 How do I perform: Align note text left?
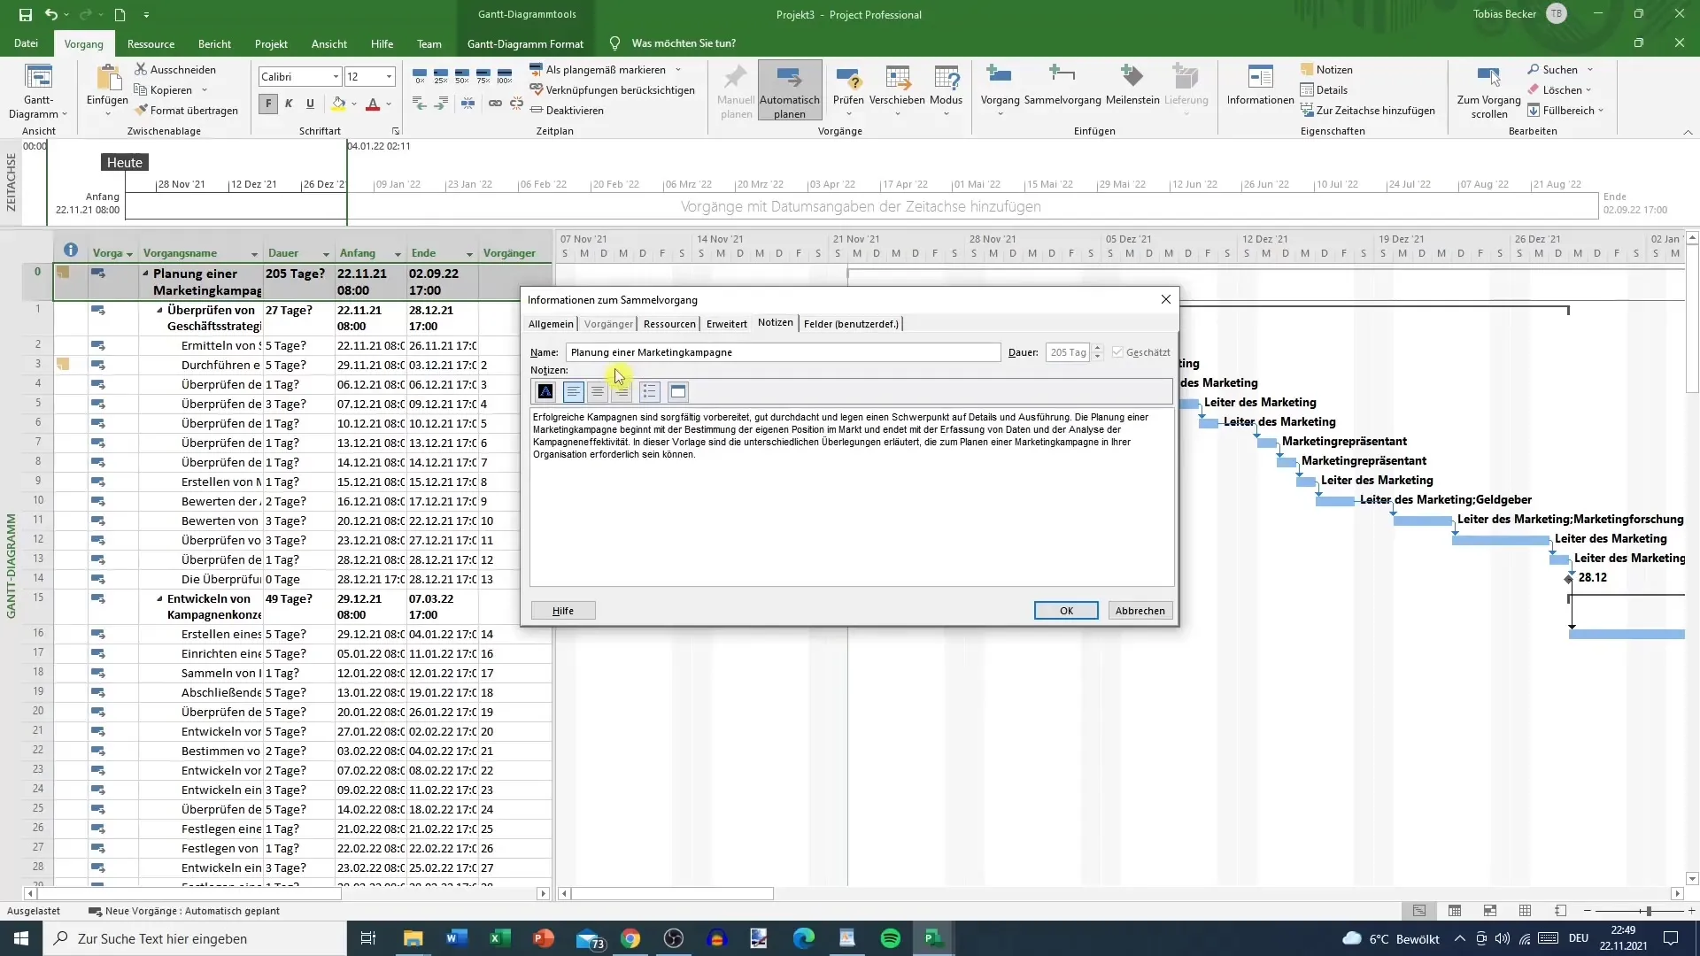click(573, 391)
